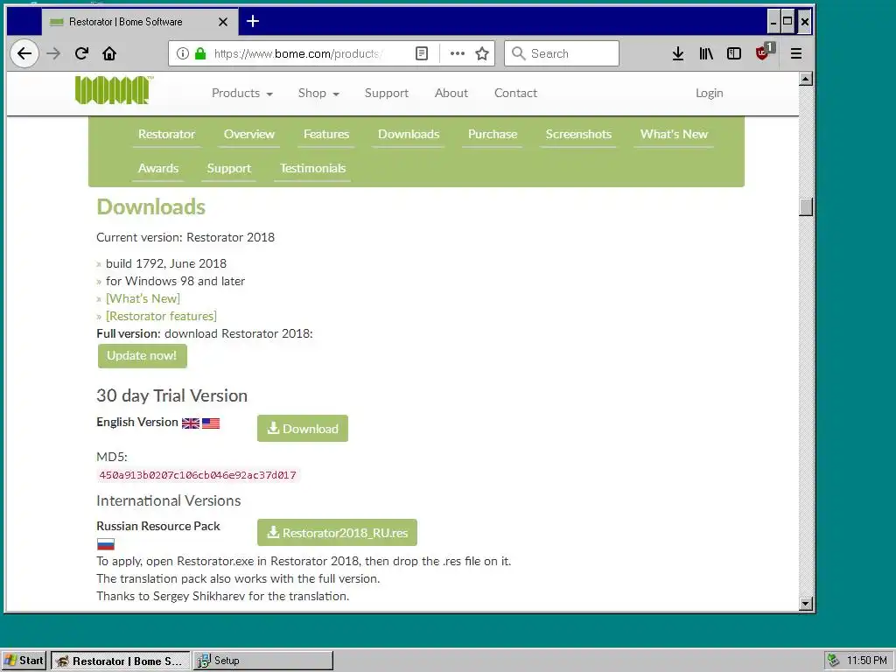The height and width of the screenshot is (672, 896).
Task: Click Restorator | Bome taskbar button
Action: pyautogui.click(x=120, y=661)
